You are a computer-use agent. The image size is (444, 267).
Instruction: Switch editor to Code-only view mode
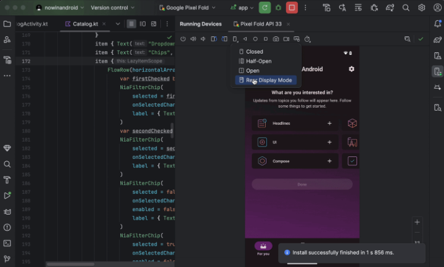coord(131,24)
